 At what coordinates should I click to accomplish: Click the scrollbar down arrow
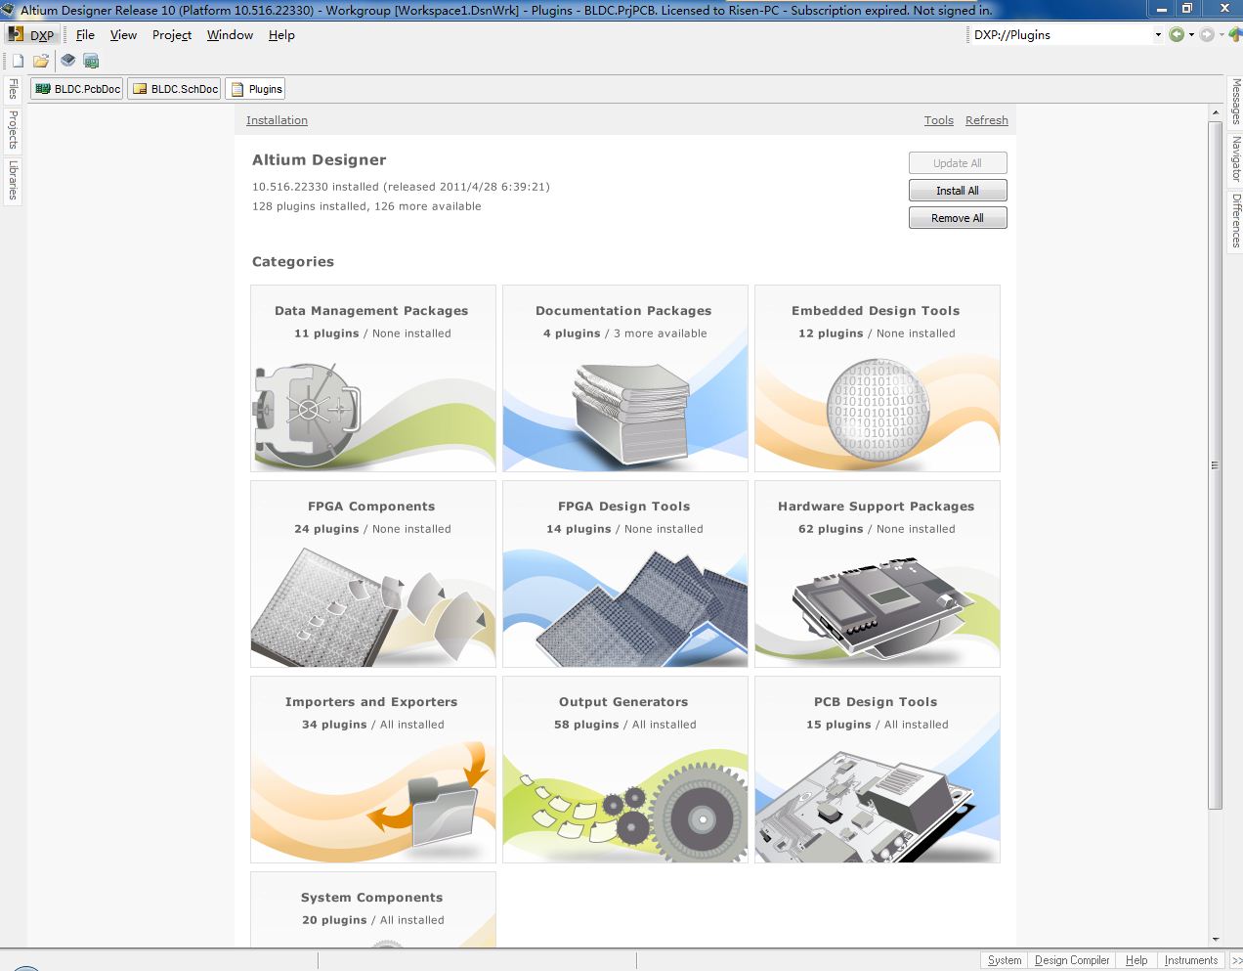1215,939
